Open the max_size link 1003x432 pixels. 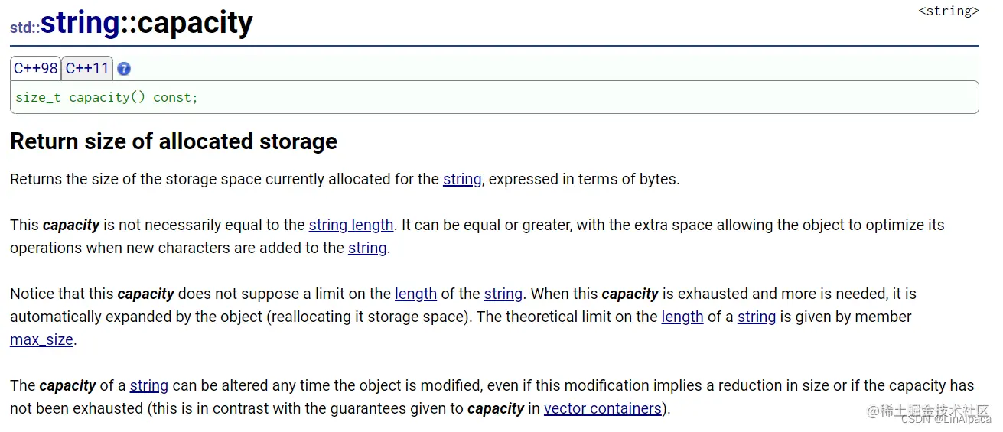tap(41, 339)
